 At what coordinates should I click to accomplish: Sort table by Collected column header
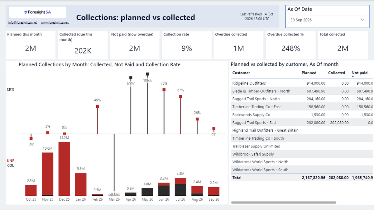tap(337, 73)
